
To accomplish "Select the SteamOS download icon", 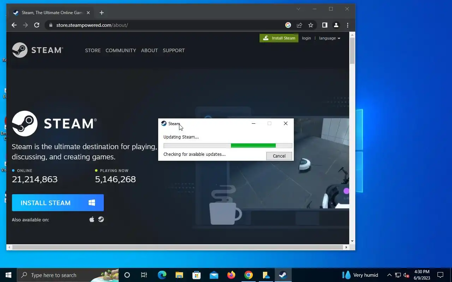I will (x=101, y=219).
